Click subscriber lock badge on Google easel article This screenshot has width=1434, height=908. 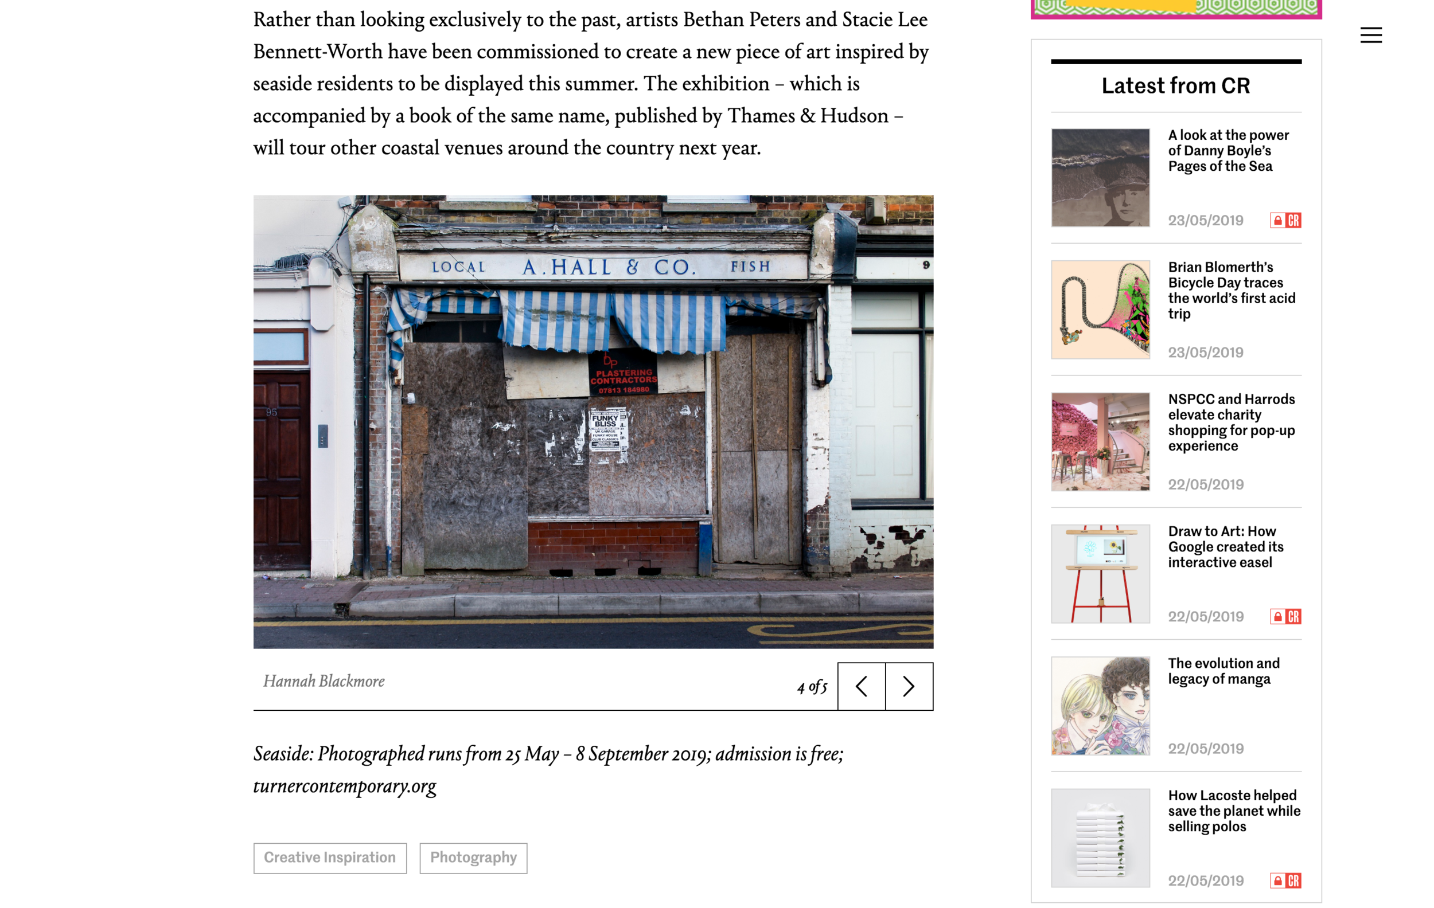pyautogui.click(x=1285, y=616)
